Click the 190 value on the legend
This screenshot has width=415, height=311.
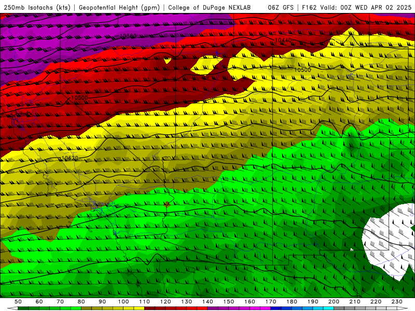click(313, 302)
